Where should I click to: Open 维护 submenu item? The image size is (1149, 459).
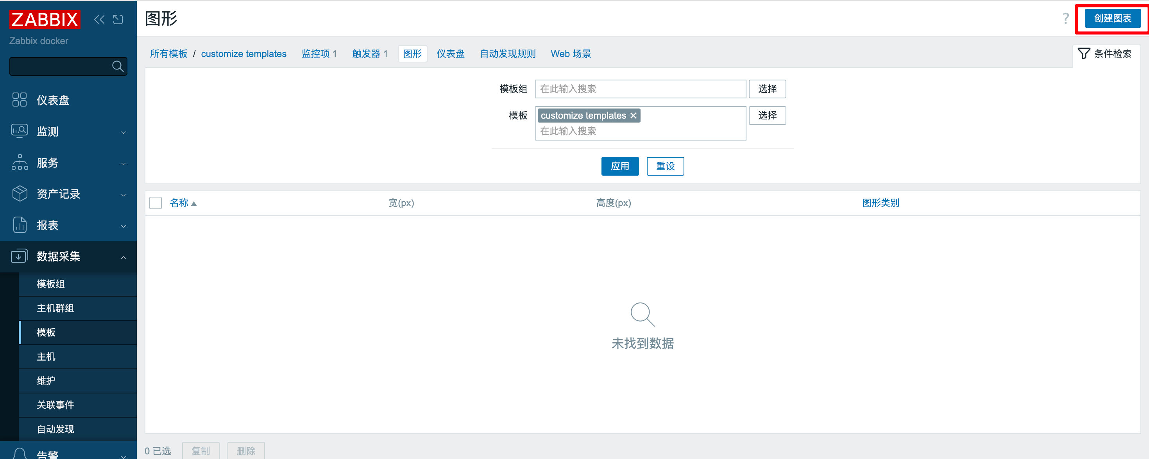(x=78, y=381)
